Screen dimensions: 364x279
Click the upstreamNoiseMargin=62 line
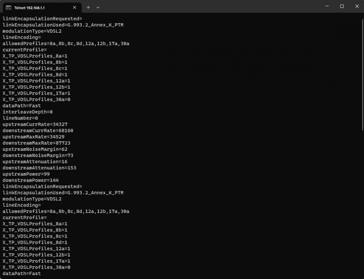click(35, 149)
